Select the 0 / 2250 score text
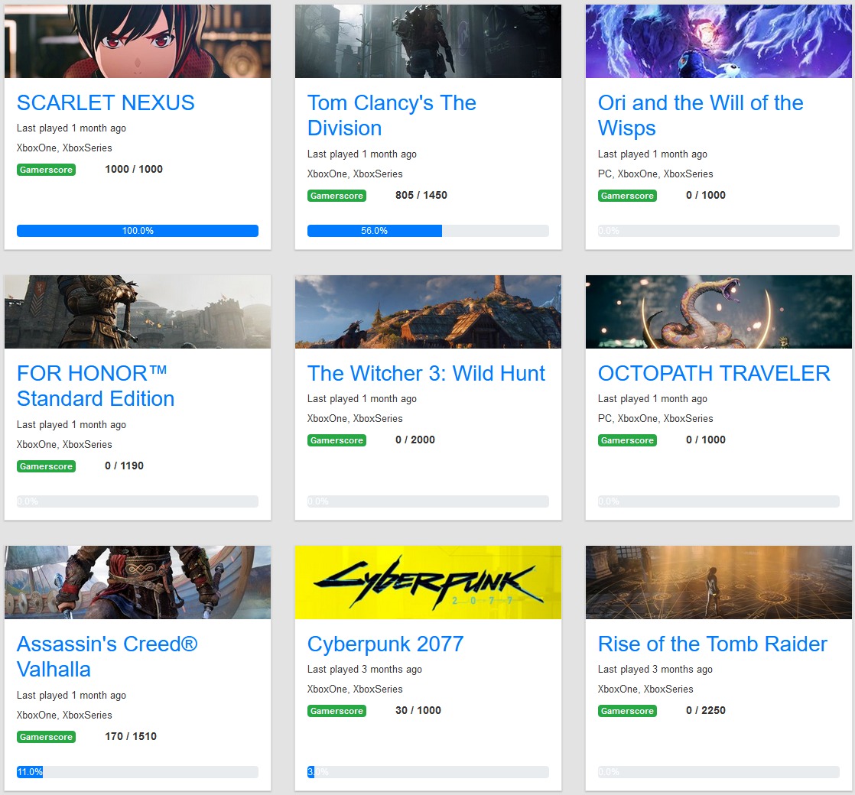Image resolution: width=855 pixels, height=795 pixels. tap(706, 711)
